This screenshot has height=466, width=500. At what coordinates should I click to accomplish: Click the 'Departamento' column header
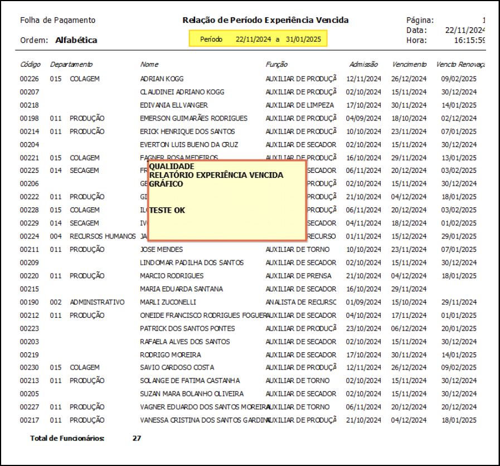point(71,65)
